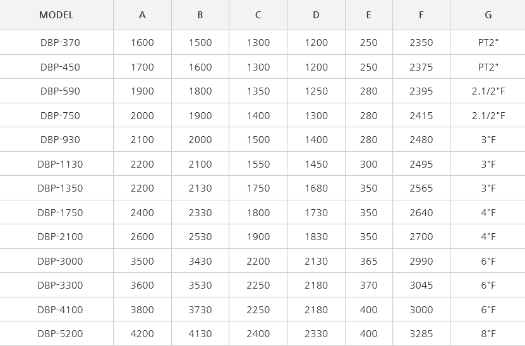The width and height of the screenshot is (525, 346).
Task: Select column header G
Action: coord(488,15)
